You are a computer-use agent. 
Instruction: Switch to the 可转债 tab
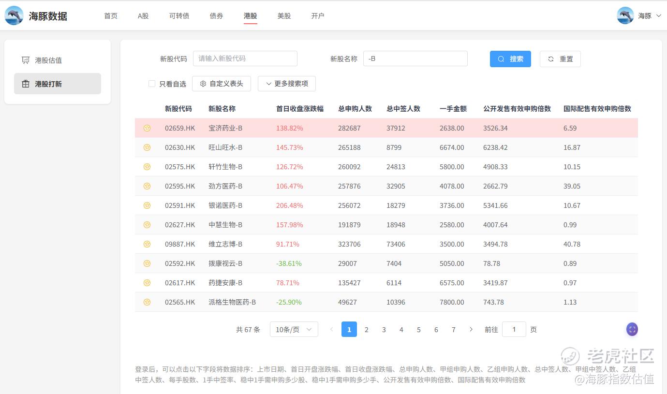click(179, 16)
